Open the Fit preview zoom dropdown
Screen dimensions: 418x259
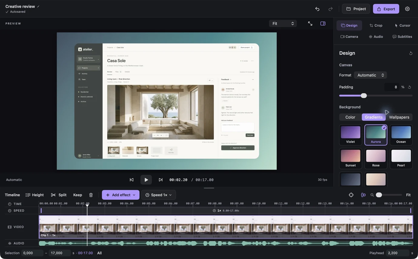click(x=283, y=24)
